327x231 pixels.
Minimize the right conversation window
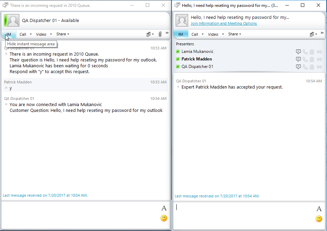tap(287, 5)
